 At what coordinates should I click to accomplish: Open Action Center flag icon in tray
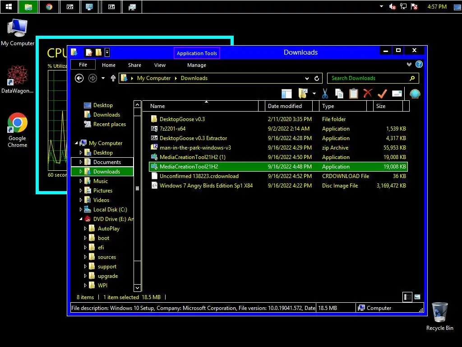pos(414,6)
